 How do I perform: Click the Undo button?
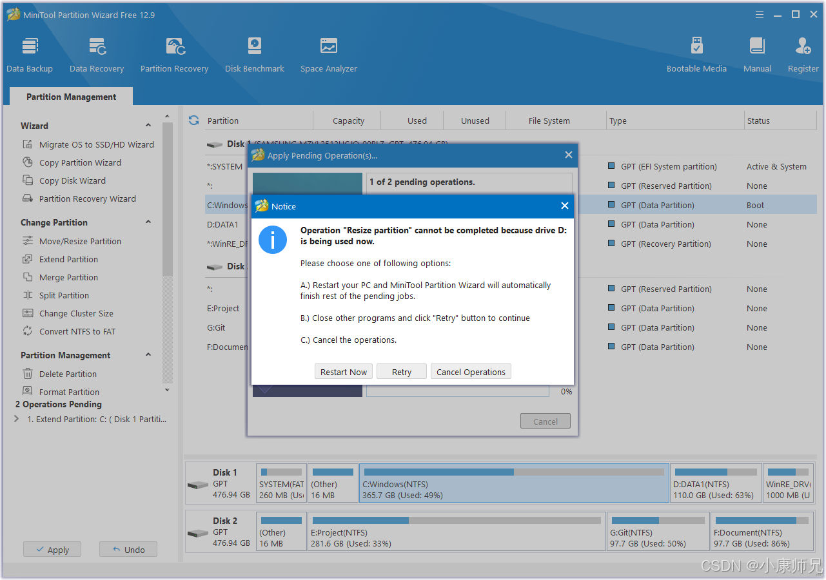[128, 550]
